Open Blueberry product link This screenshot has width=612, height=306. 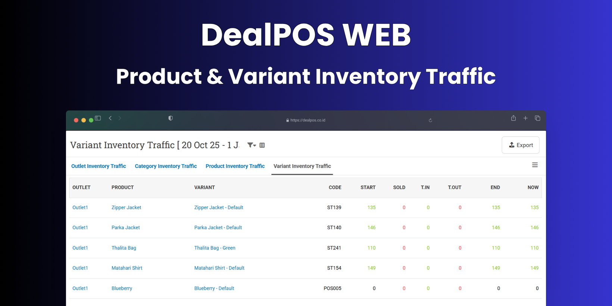pyautogui.click(x=122, y=288)
